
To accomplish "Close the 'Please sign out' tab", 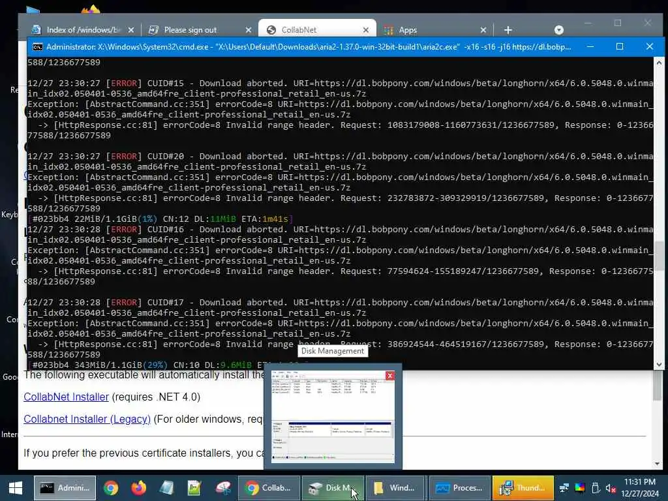I will [249, 30].
